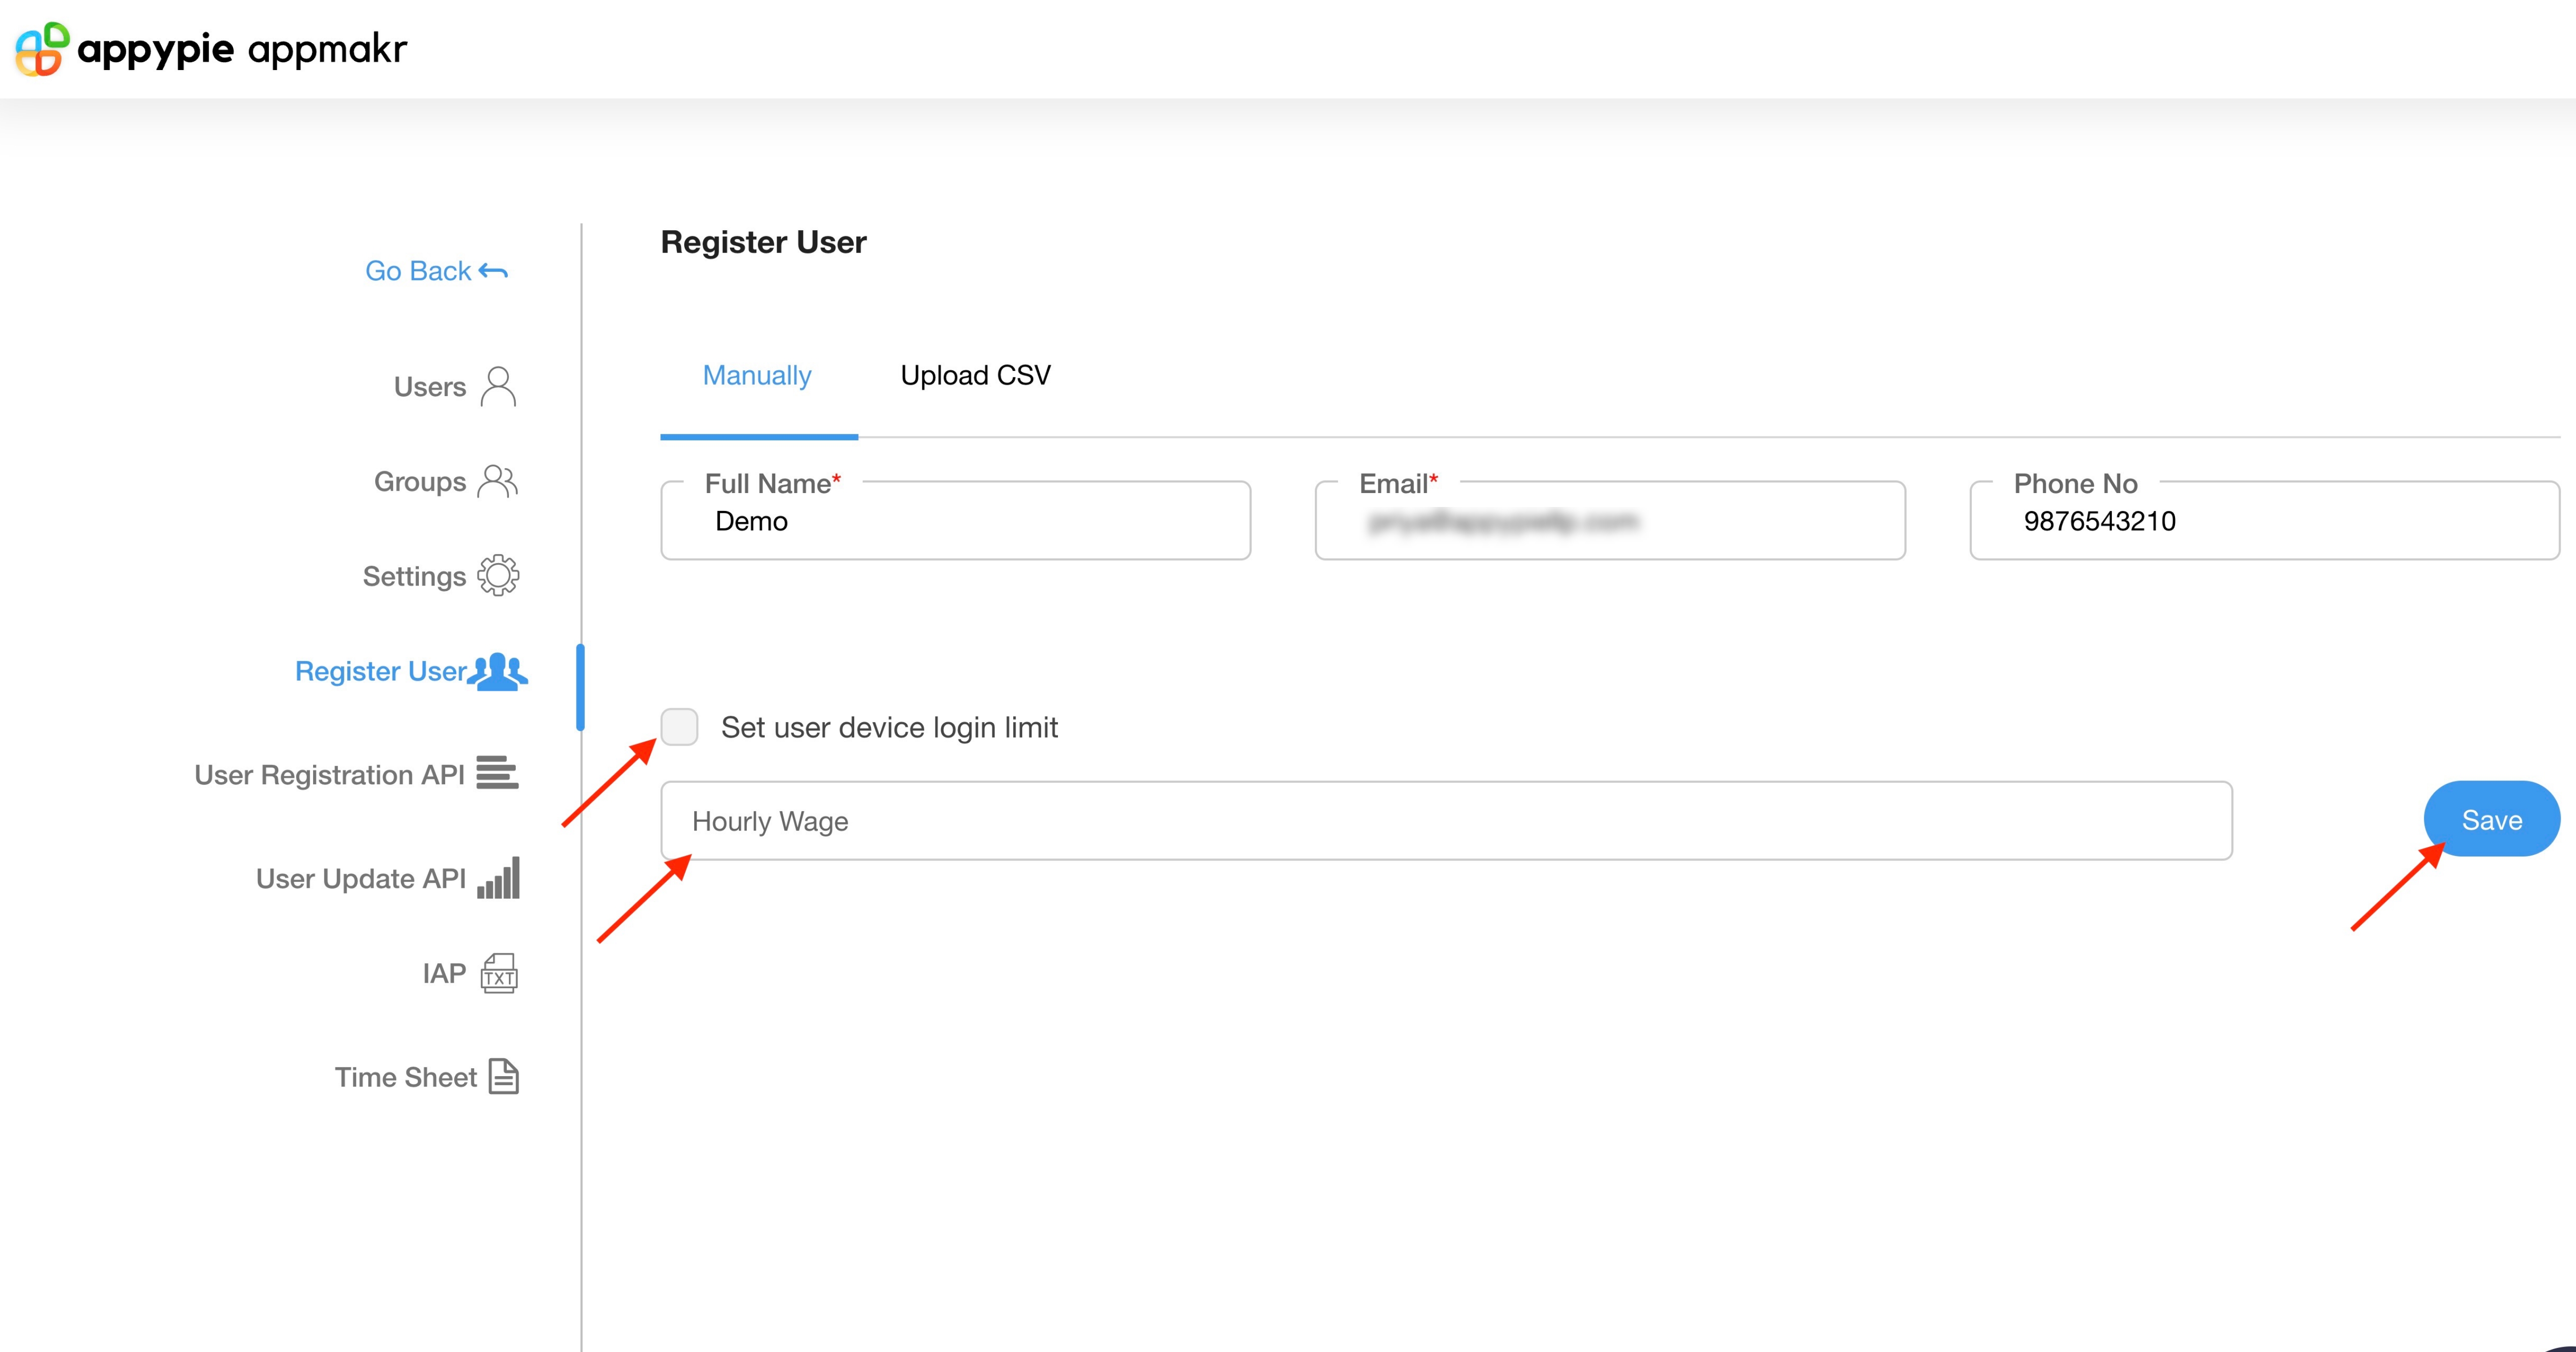Click the User Update API bars icon

pos(499,878)
